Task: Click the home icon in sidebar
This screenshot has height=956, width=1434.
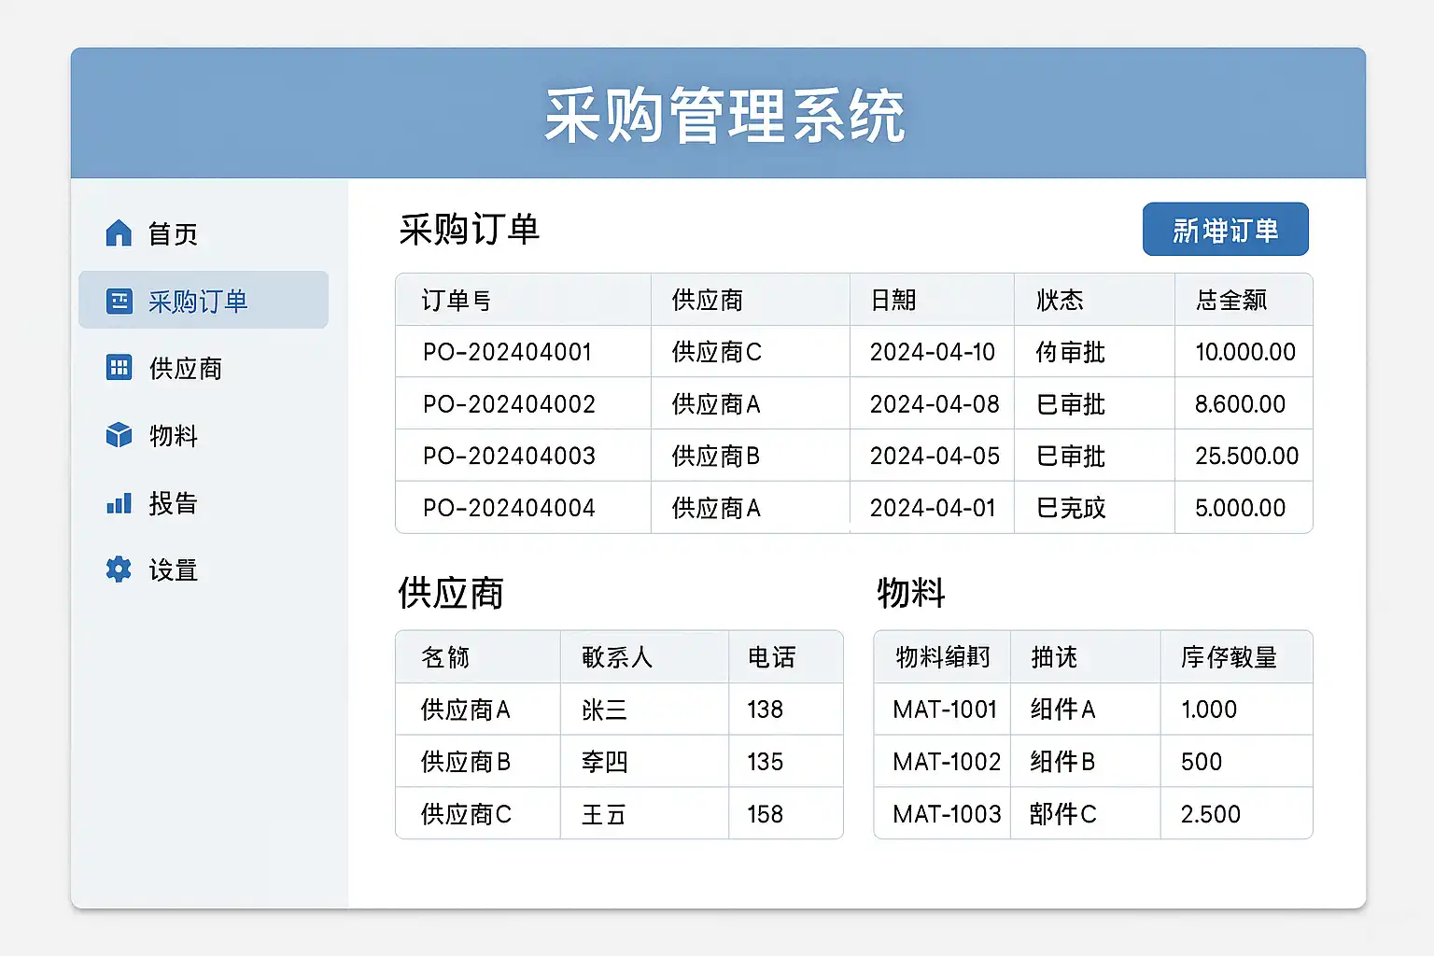Action: [x=119, y=233]
